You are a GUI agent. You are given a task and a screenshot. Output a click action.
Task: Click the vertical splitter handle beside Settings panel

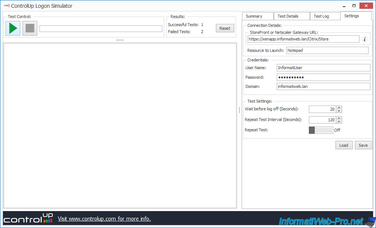[239, 110]
